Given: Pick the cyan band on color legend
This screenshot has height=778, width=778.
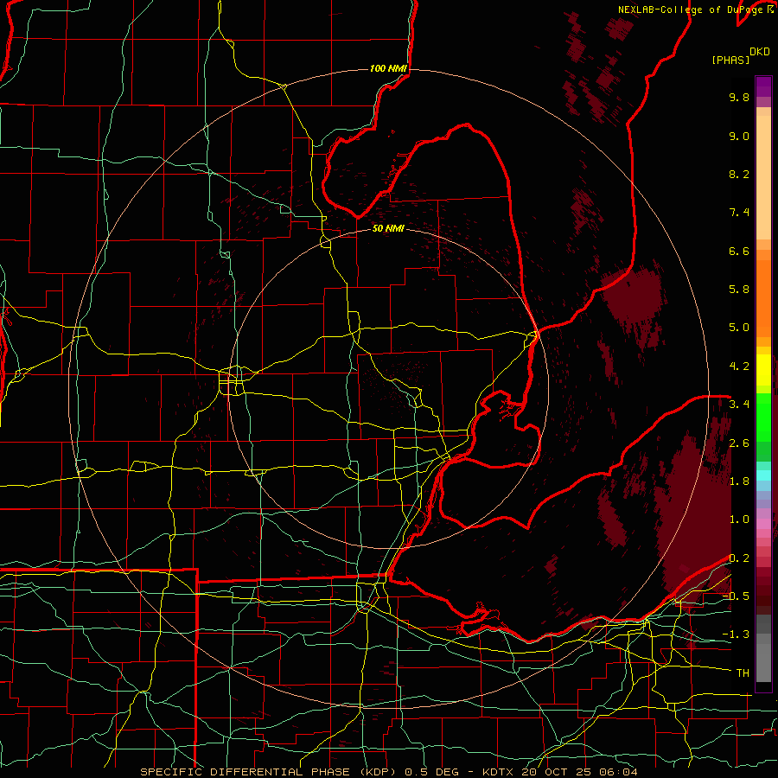Looking at the screenshot, I should coord(763,475).
